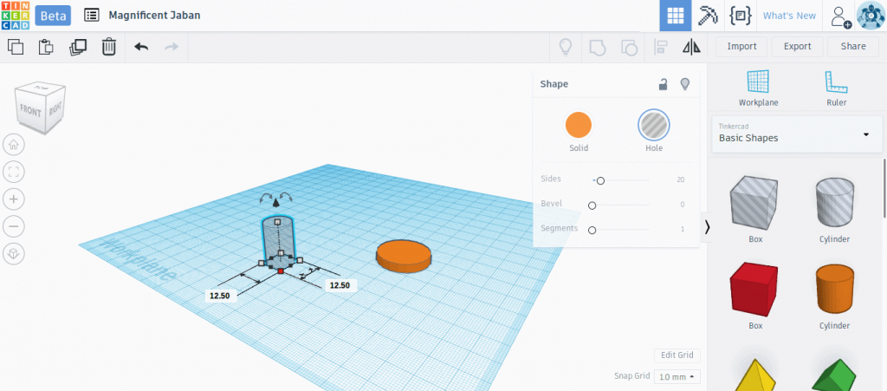
Task: Select the Workplane tool
Action: [x=758, y=88]
